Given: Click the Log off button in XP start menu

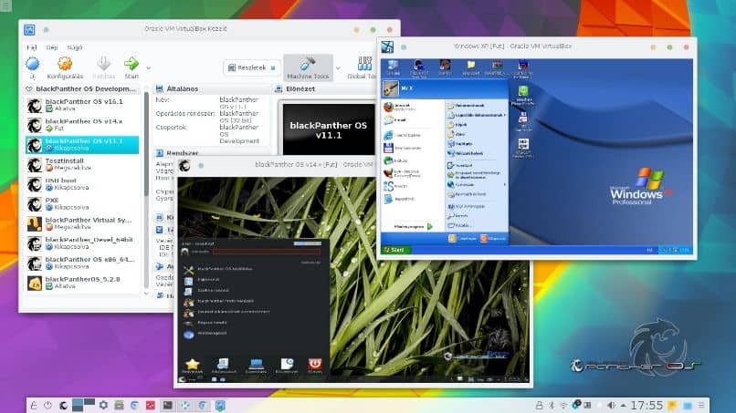Looking at the screenshot, I should pyautogui.click(x=462, y=238).
